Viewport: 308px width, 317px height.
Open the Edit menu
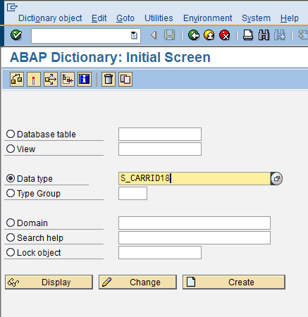click(99, 18)
